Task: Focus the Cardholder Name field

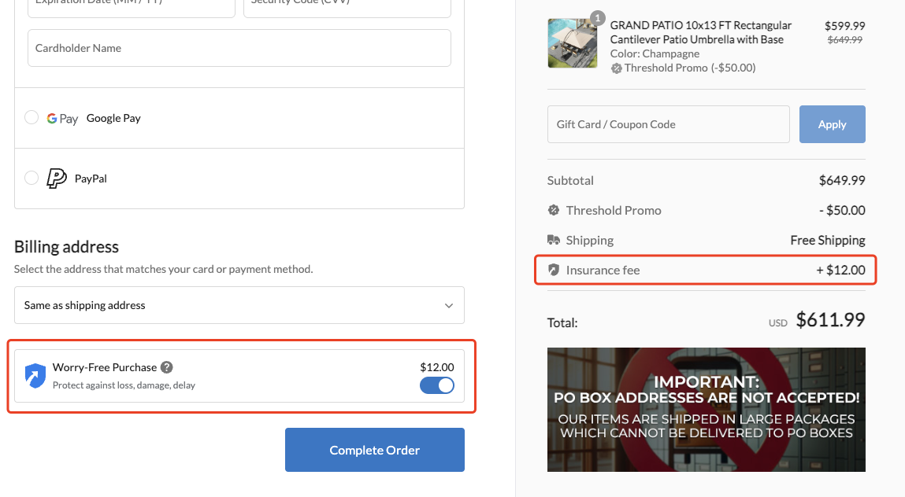Action: (239, 48)
